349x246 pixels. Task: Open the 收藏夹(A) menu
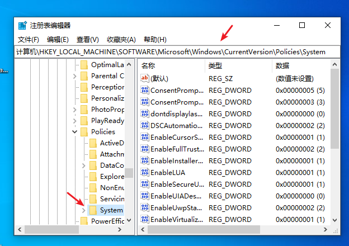pyautogui.click(x=121, y=40)
